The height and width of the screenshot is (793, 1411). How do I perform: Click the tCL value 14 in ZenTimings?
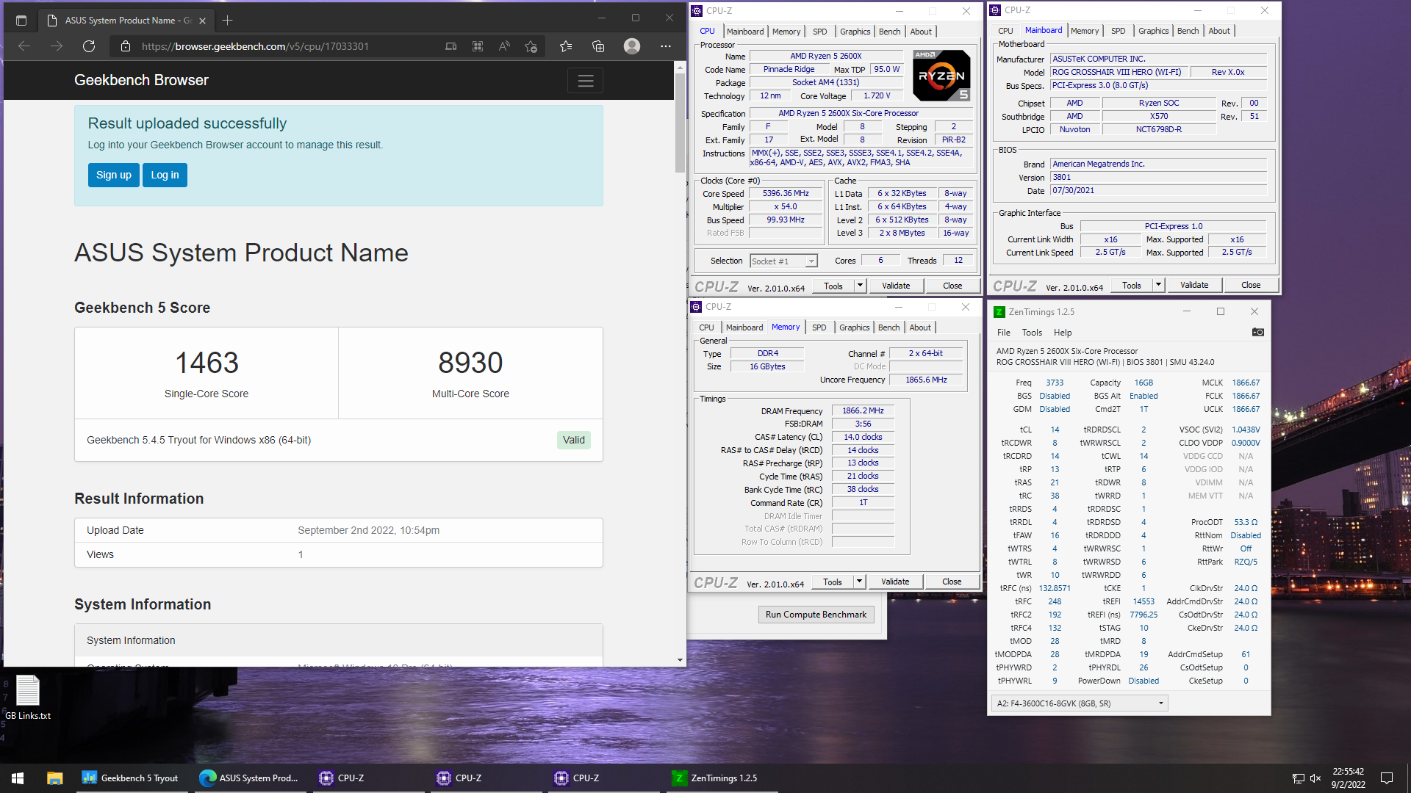(1055, 430)
